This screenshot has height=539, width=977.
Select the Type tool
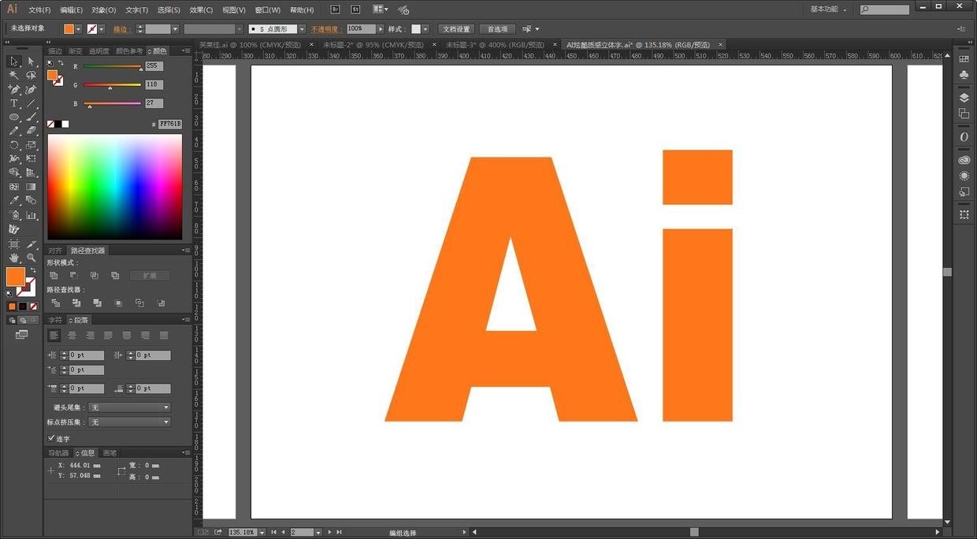[14, 103]
